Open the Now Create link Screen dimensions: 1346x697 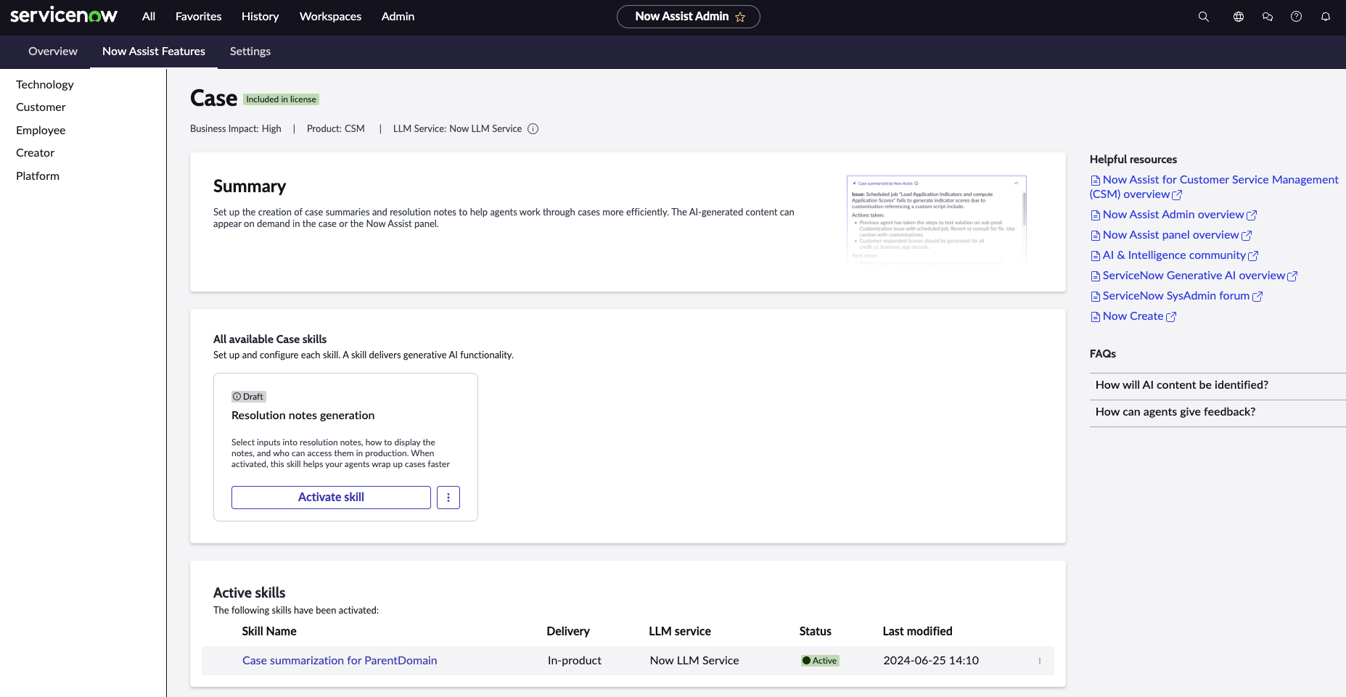1133,316
